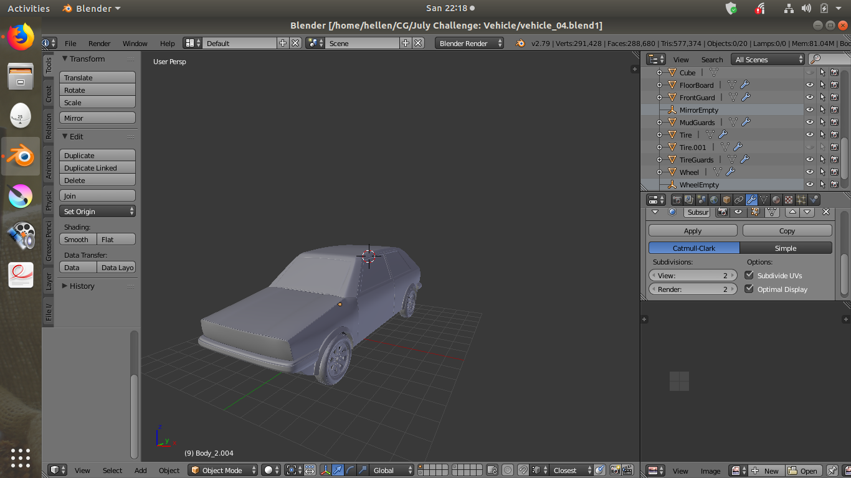The width and height of the screenshot is (851, 478).
Task: Open the Texture properties checker tab
Action: (789, 200)
